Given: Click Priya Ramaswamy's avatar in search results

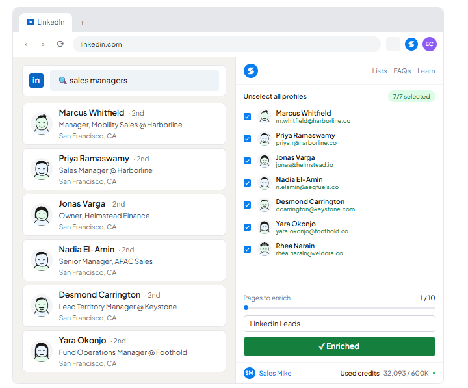Looking at the screenshot, I should [x=42, y=169].
